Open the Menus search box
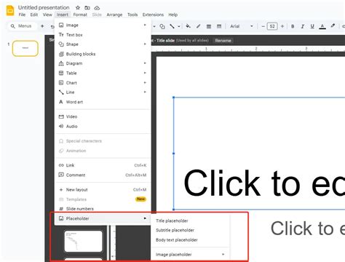345x262 pixels. point(21,26)
